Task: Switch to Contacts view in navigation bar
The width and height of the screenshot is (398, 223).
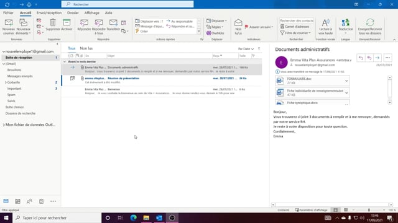Action: (x=29, y=201)
